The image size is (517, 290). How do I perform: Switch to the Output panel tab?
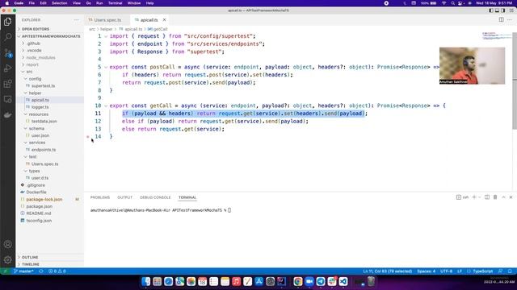tap(124, 197)
